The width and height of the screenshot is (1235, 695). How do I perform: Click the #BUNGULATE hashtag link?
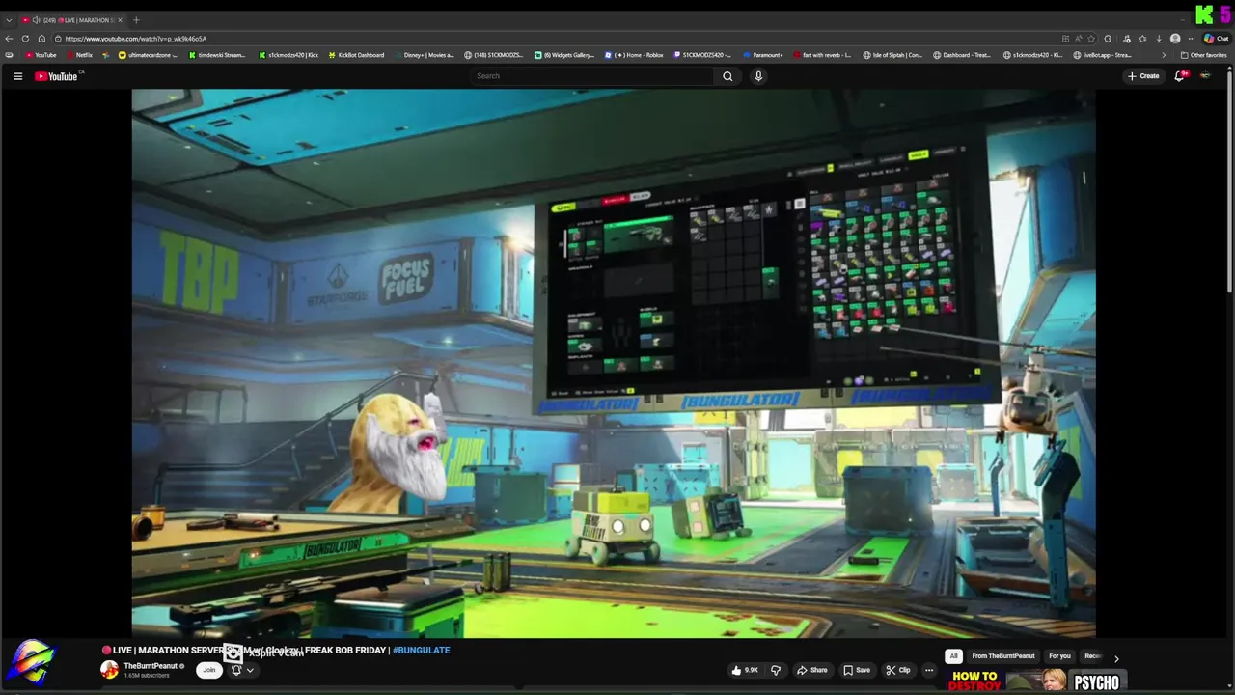[422, 651]
